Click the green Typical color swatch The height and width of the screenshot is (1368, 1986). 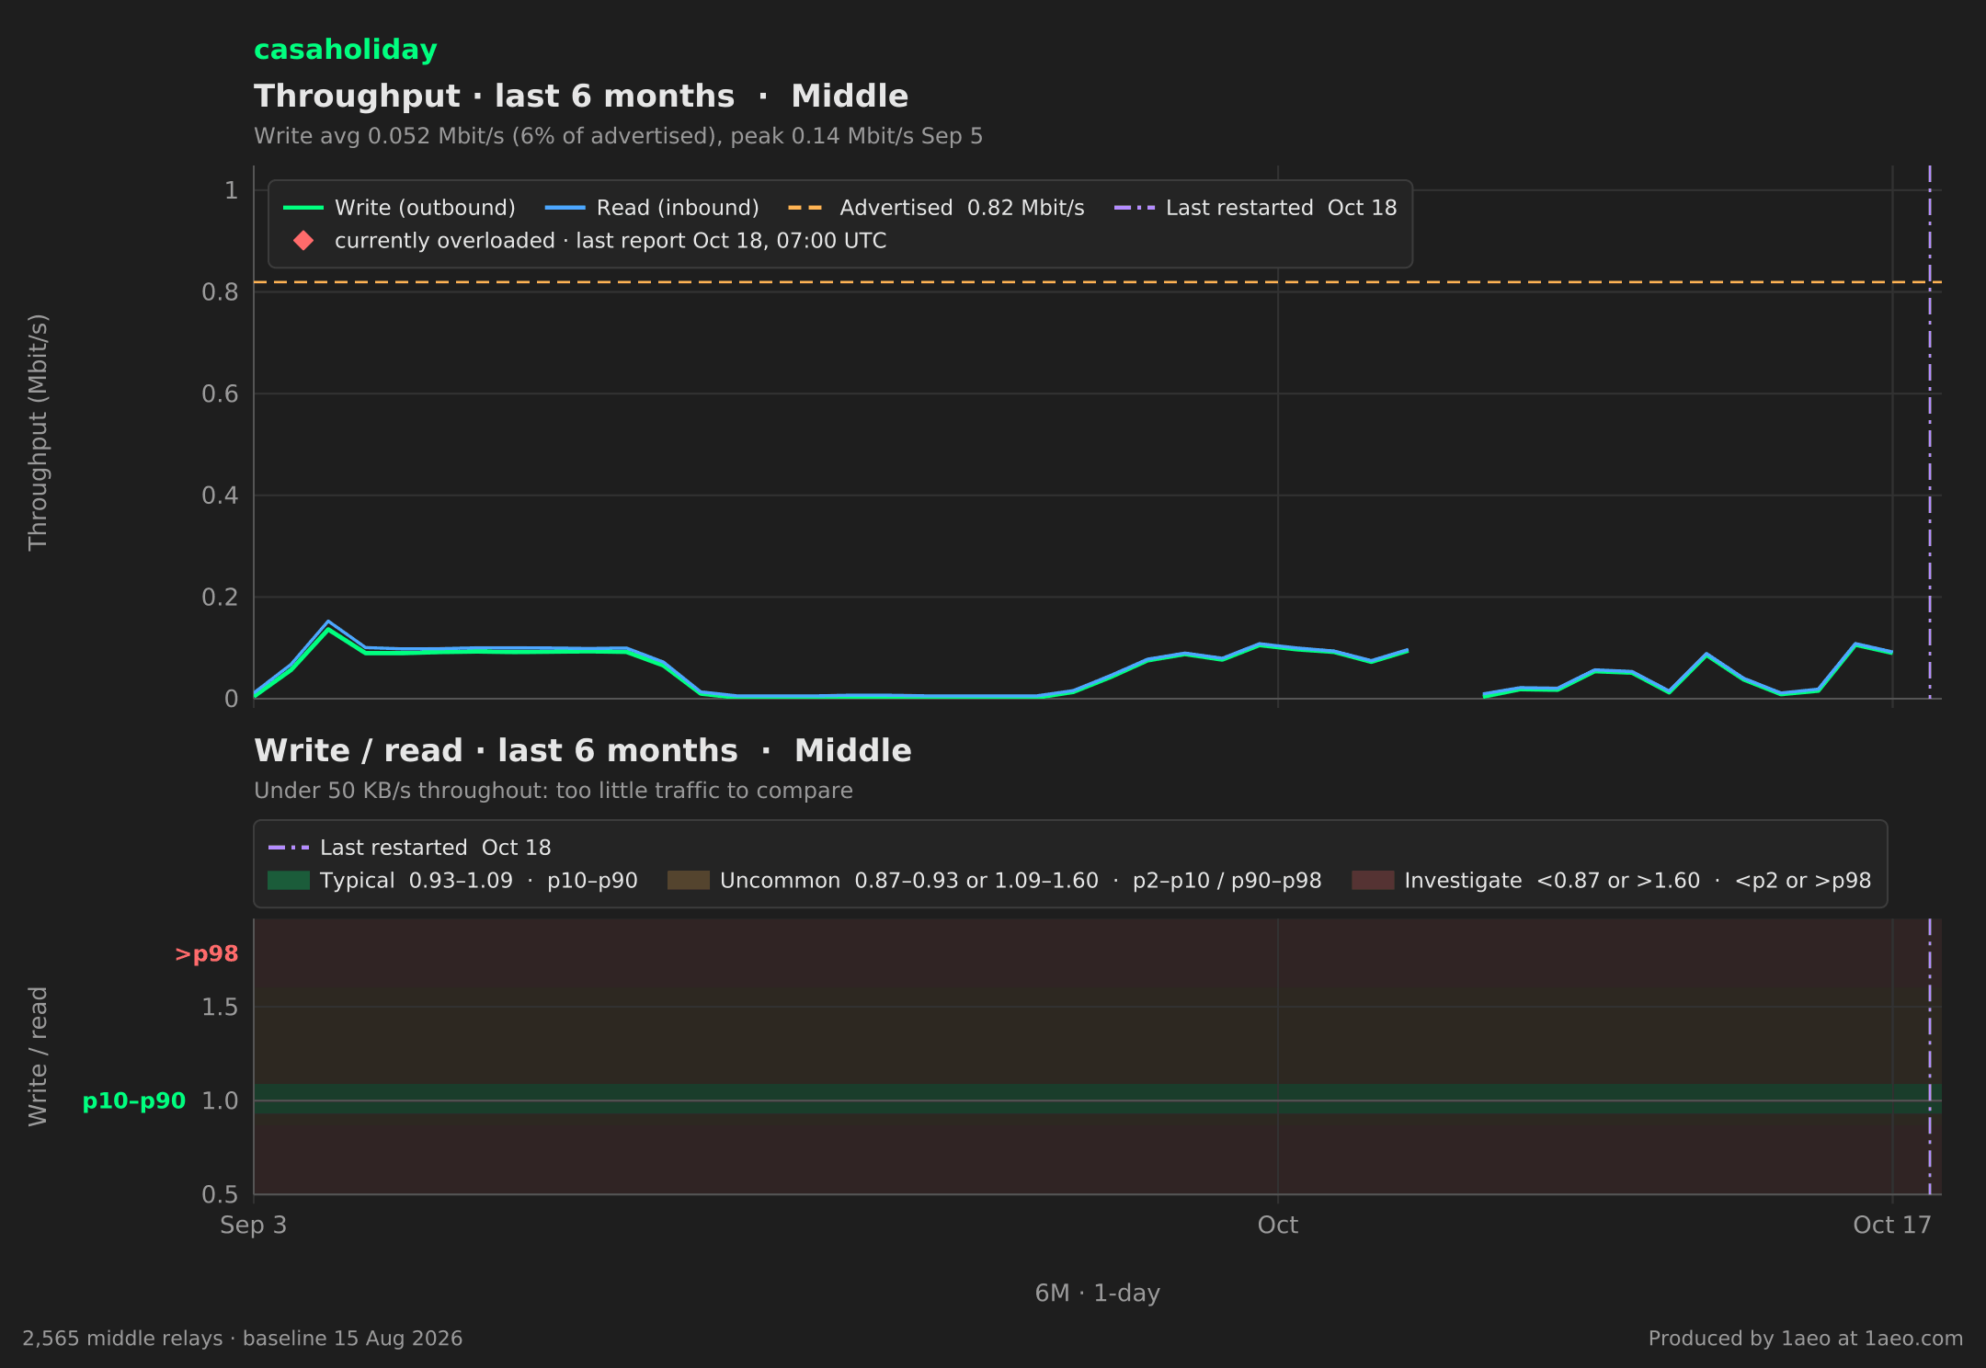coord(289,881)
